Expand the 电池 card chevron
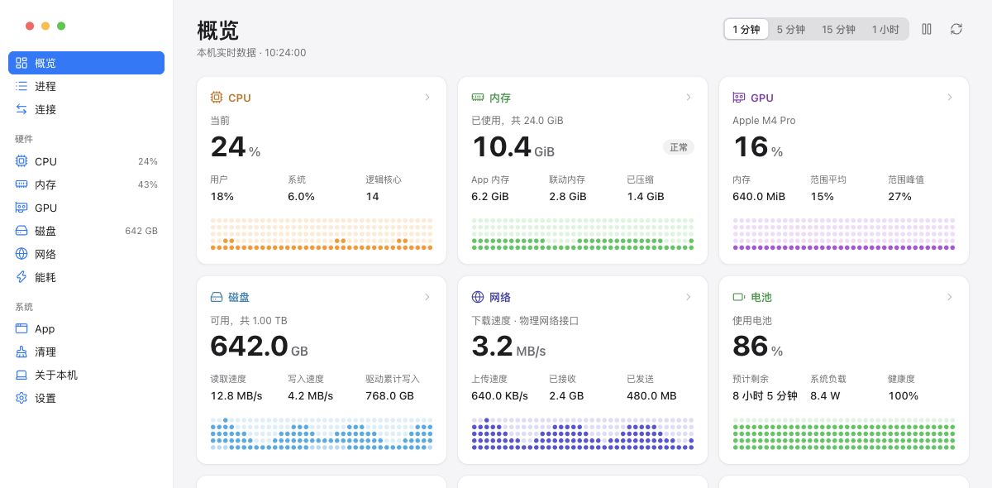992x488 pixels. tap(950, 297)
